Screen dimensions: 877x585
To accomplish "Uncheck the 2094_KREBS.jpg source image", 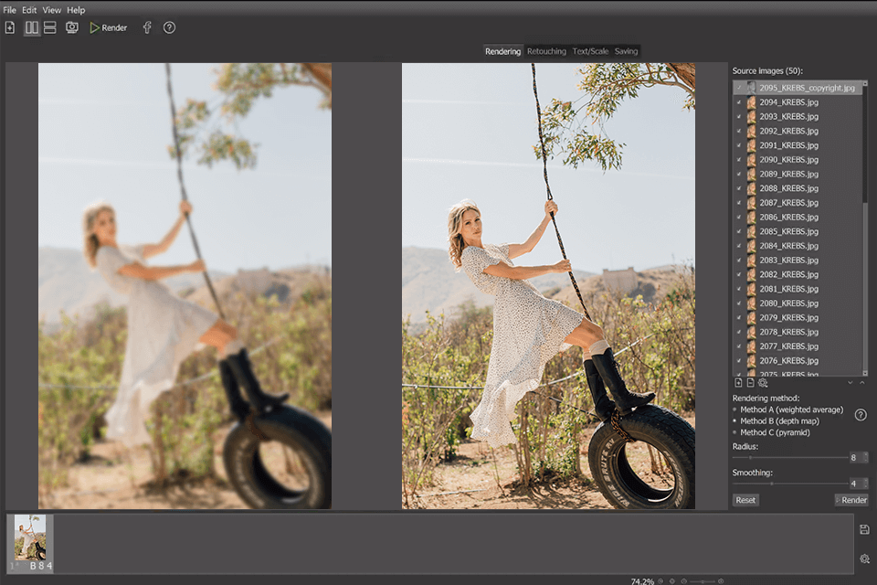I will [x=738, y=102].
